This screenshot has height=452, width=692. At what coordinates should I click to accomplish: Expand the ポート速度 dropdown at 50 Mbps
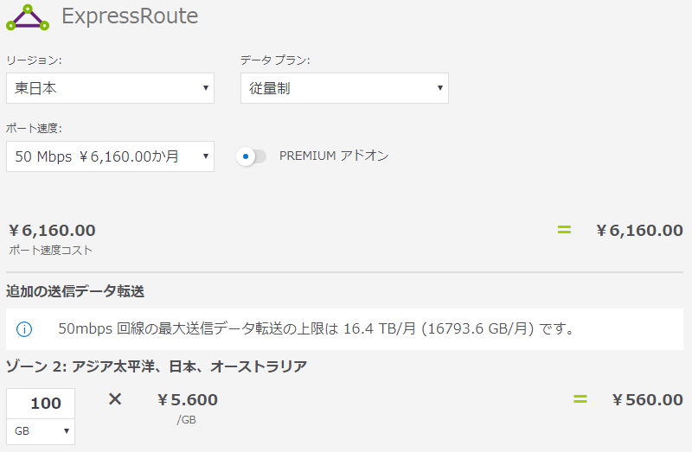click(x=110, y=156)
